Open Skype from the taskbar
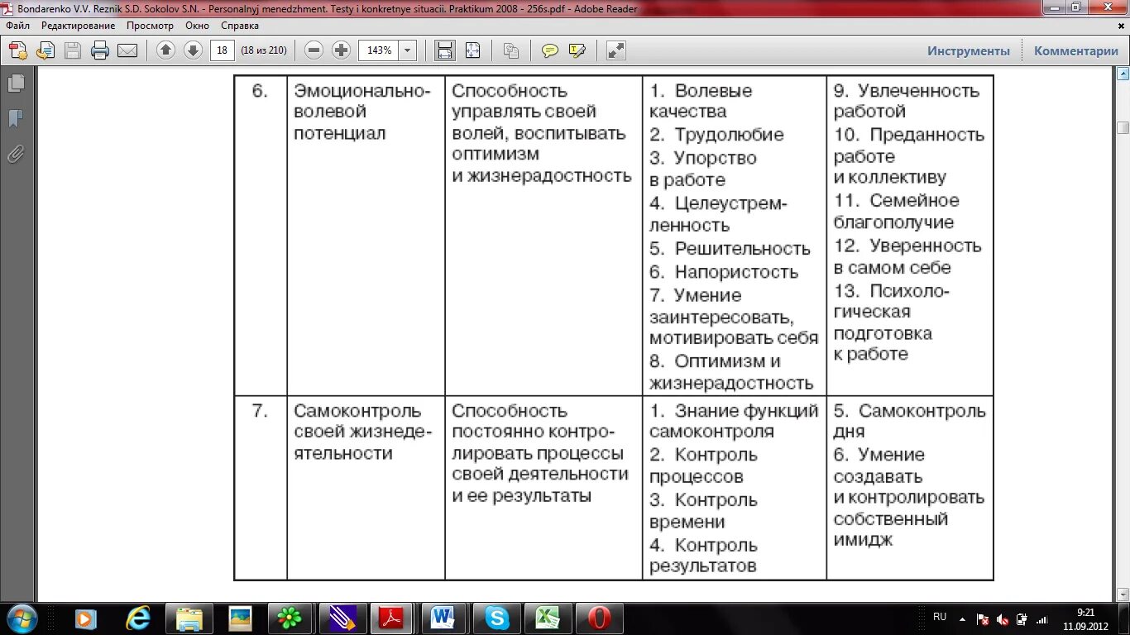The image size is (1130, 635). point(496,618)
